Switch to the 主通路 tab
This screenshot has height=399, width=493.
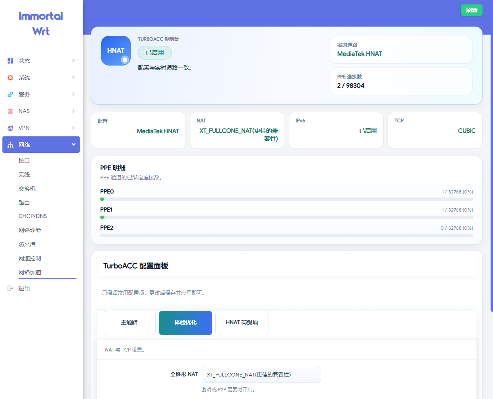point(129,323)
